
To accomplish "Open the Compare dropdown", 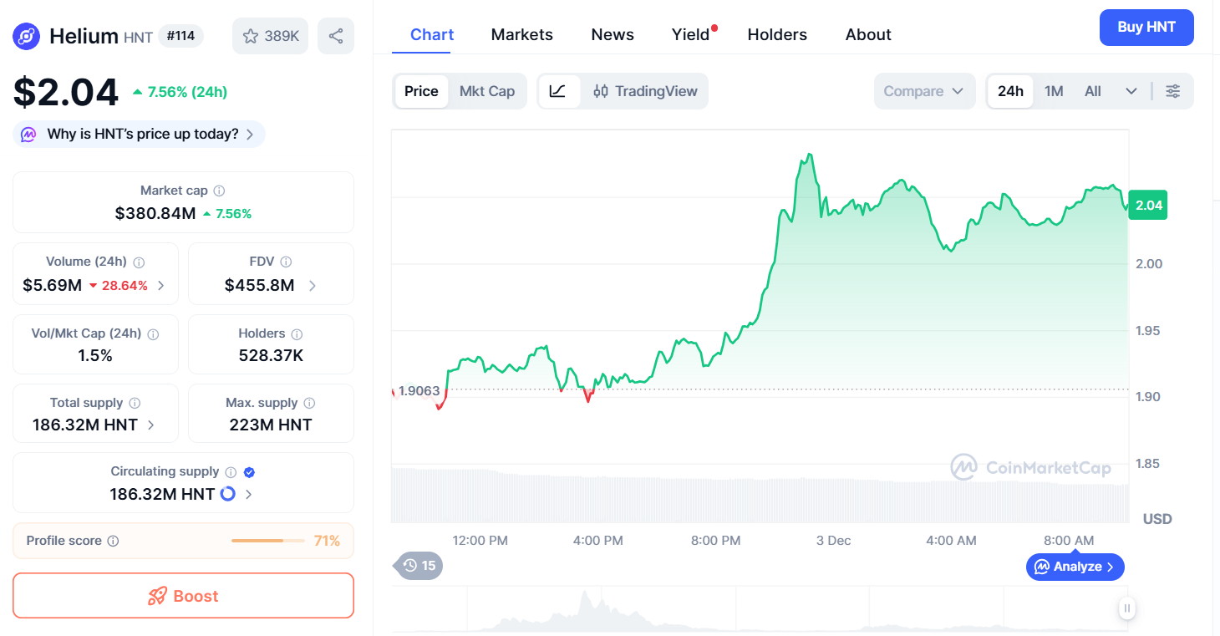I will (x=924, y=90).
